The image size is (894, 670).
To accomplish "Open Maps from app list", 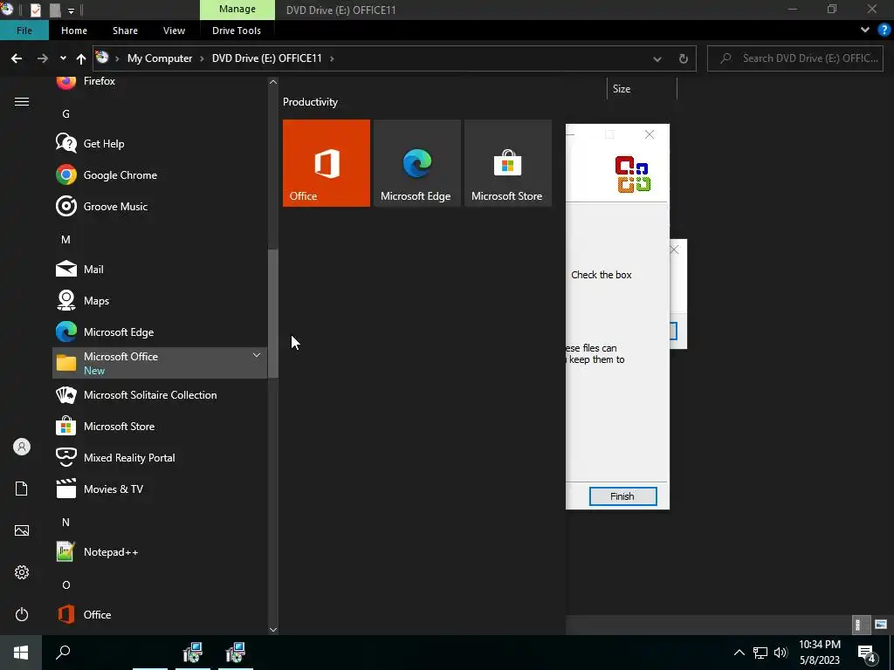I will pos(160,300).
